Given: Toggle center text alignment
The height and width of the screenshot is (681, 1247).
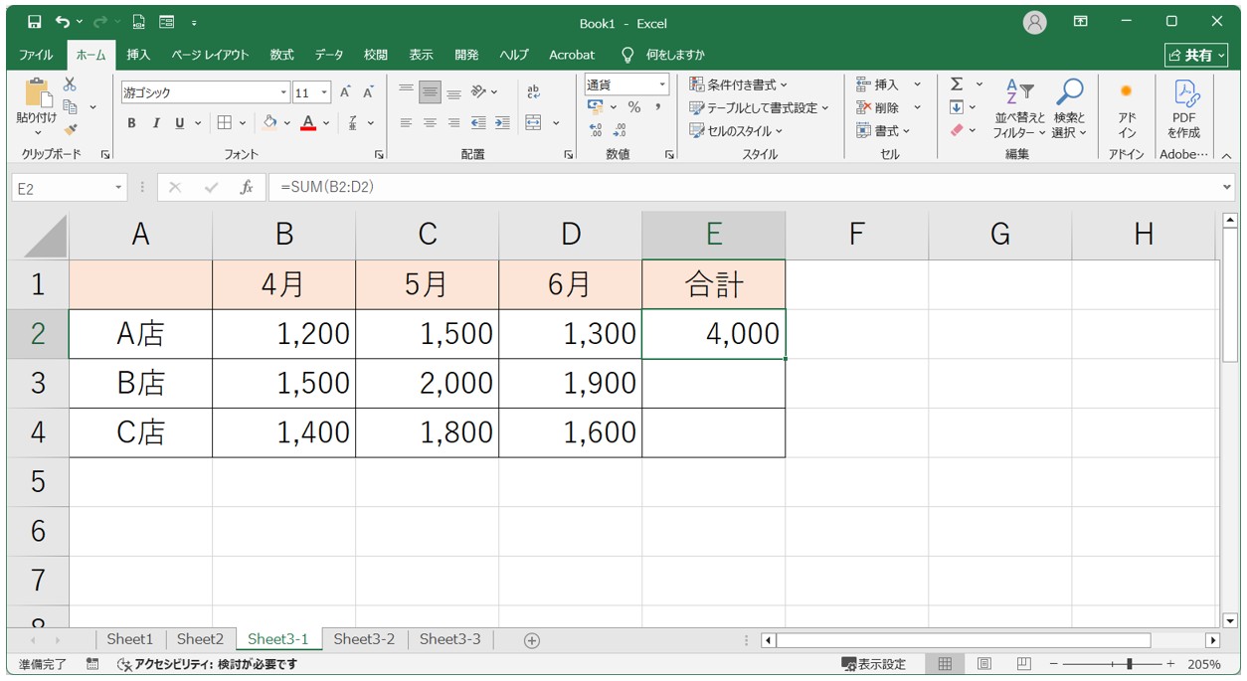Looking at the screenshot, I should [430, 123].
